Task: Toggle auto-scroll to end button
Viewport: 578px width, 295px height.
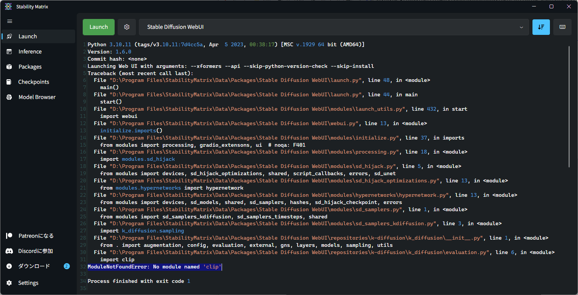Action: 541,27
